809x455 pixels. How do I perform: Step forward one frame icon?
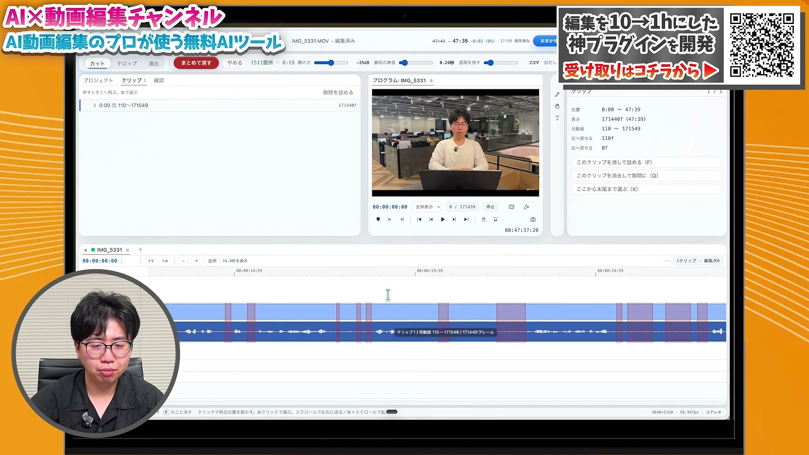(454, 219)
